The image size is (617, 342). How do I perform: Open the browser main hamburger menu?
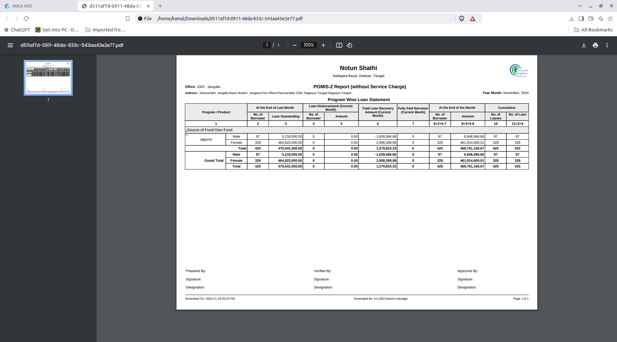click(610, 19)
